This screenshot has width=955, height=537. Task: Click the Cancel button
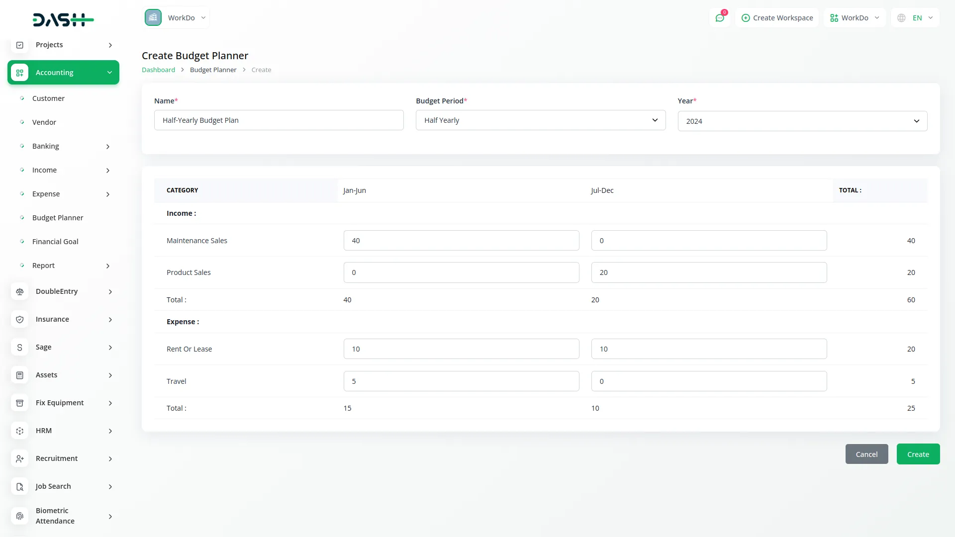tap(866, 454)
